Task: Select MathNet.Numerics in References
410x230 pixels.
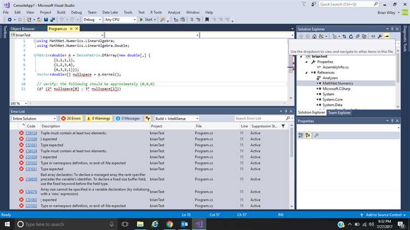Action: pos(338,84)
